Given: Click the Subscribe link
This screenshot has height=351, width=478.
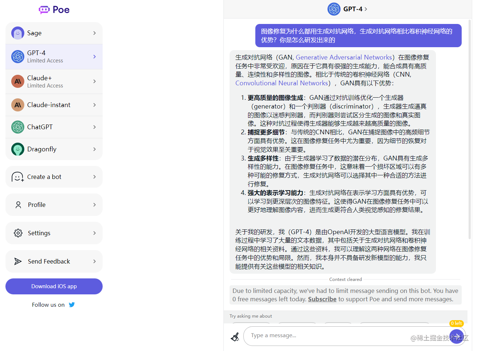Looking at the screenshot, I should pos(322,299).
